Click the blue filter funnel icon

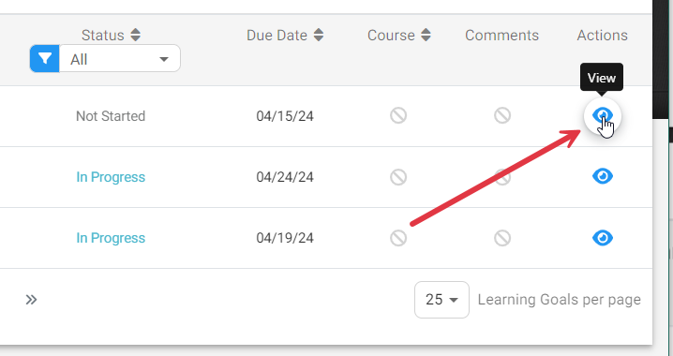pyautogui.click(x=45, y=58)
